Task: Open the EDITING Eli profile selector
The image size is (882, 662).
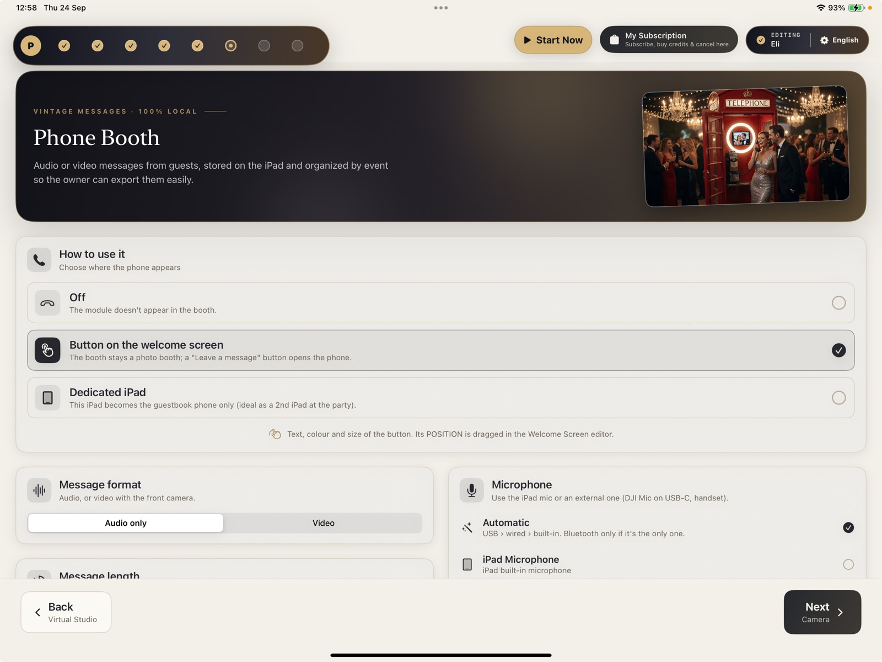Action: [778, 40]
